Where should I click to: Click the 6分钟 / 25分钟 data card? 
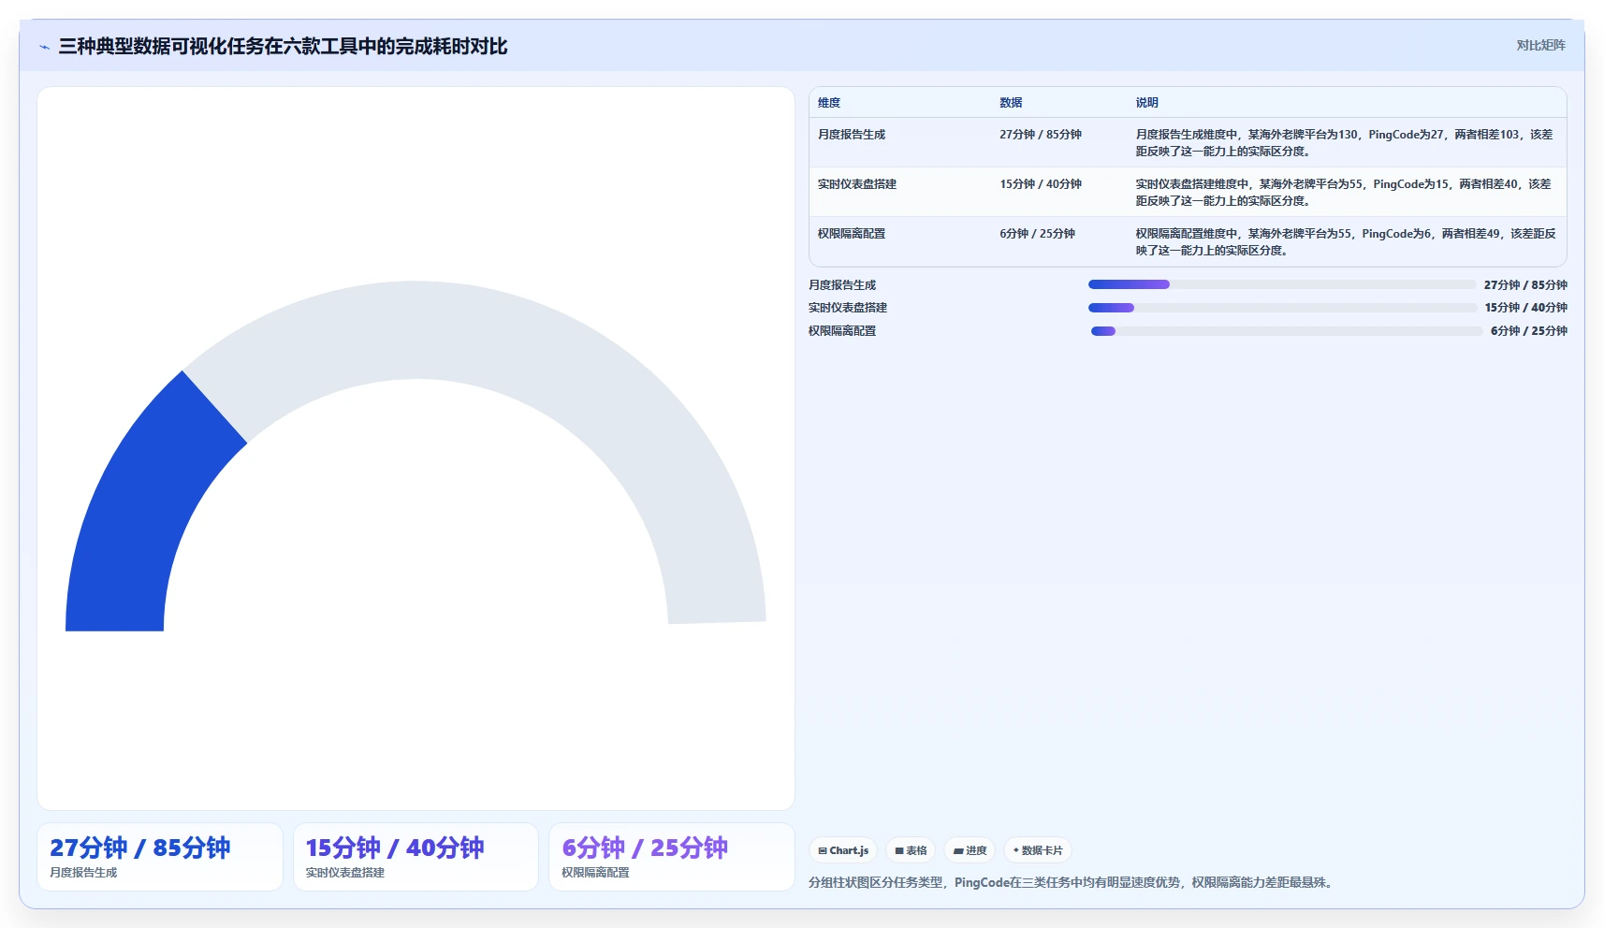point(672,857)
